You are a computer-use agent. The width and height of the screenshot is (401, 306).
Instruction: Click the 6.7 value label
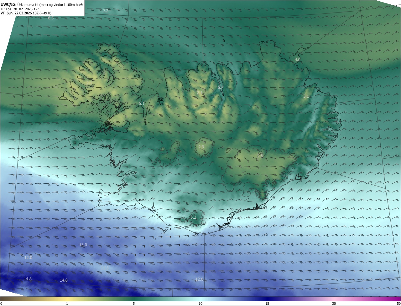tap(221, 88)
